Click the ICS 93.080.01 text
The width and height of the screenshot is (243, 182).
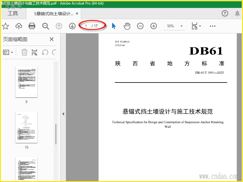coord(122,42)
